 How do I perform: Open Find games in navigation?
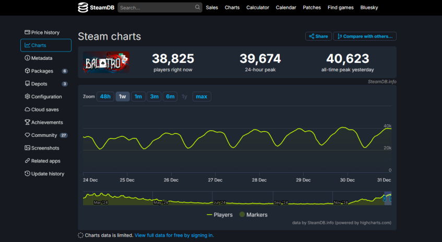point(341,8)
